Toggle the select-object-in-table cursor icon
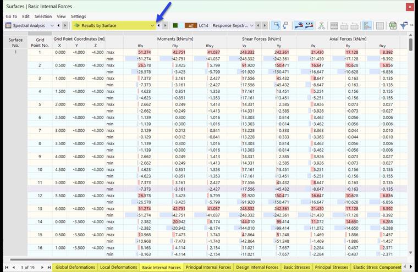Viewport: 418px width, 272px height. tap(276, 26)
